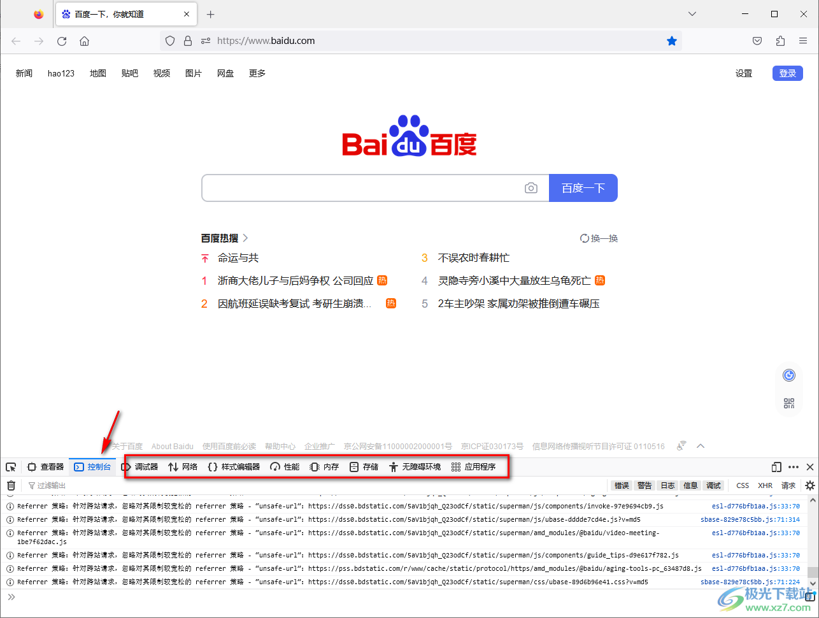The width and height of the screenshot is (819, 618).
Task: Switch to the 样式编辑器 tab
Action: (234, 467)
